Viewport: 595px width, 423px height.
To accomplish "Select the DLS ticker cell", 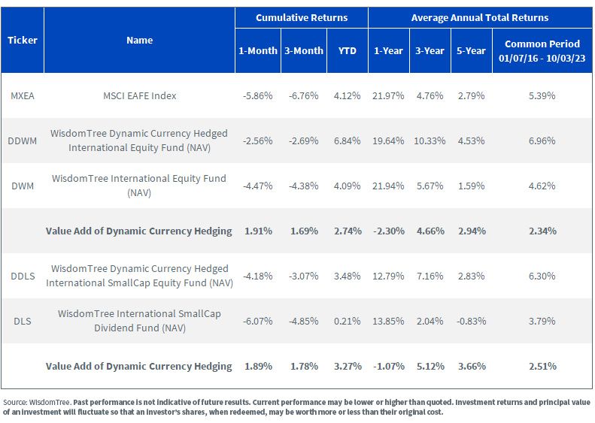I will coord(23,321).
